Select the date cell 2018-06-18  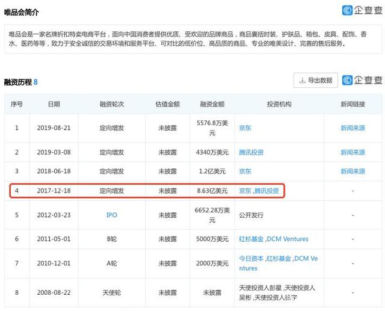pyautogui.click(x=54, y=171)
